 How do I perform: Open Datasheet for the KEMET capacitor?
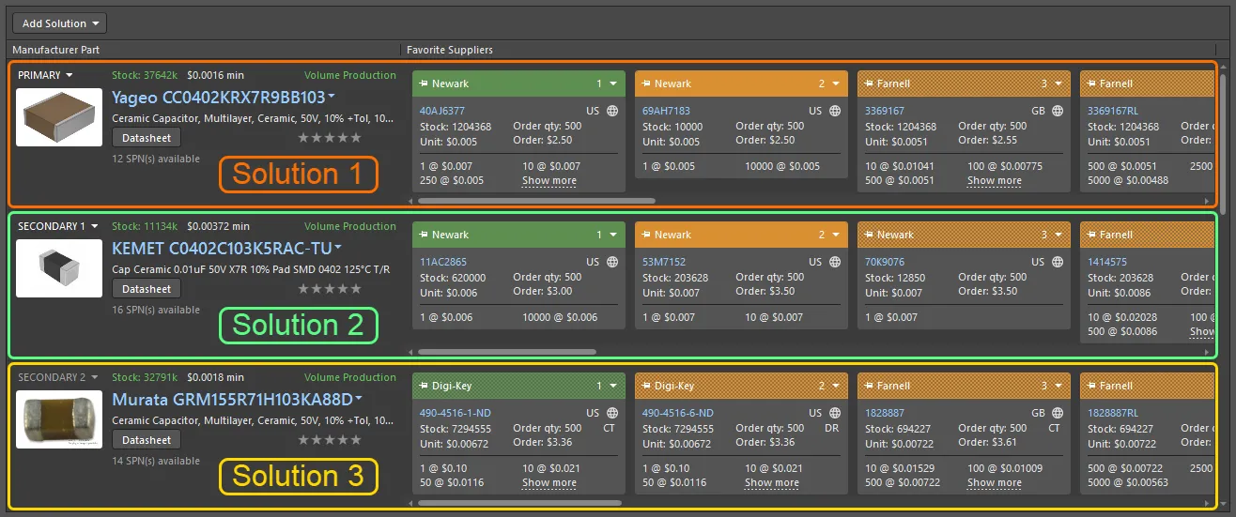(x=147, y=289)
